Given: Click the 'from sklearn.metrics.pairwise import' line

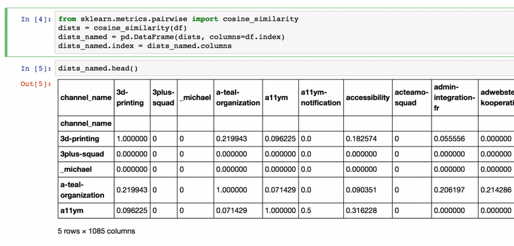Looking at the screenshot, I should pos(178,19).
